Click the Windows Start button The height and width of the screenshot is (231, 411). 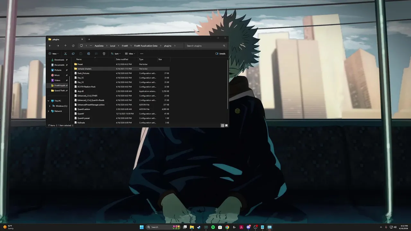(x=142, y=227)
